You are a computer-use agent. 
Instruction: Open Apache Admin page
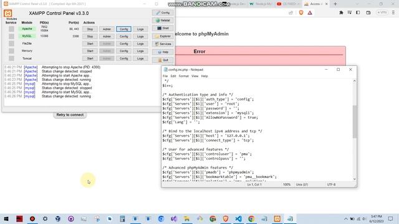point(107,29)
